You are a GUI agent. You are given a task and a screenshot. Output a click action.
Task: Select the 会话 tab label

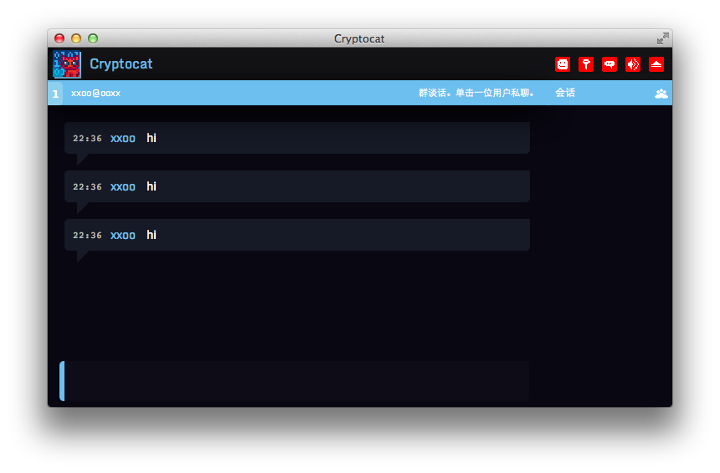click(565, 93)
